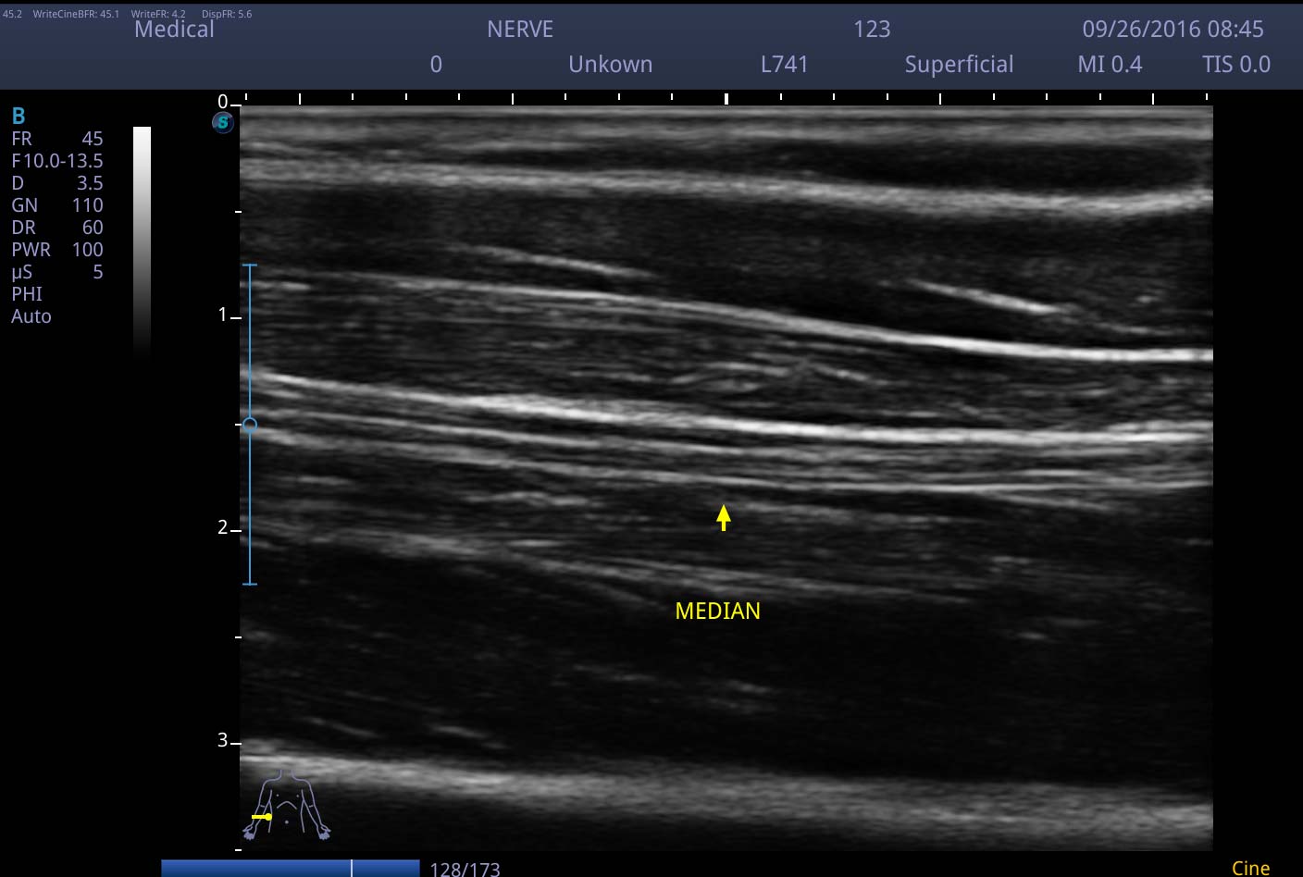Select the focus position circle marker
The height and width of the screenshot is (877, 1303).
[249, 425]
